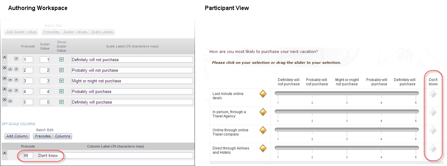
Task: Click the Add Scalar Value button
Action: (21, 32)
